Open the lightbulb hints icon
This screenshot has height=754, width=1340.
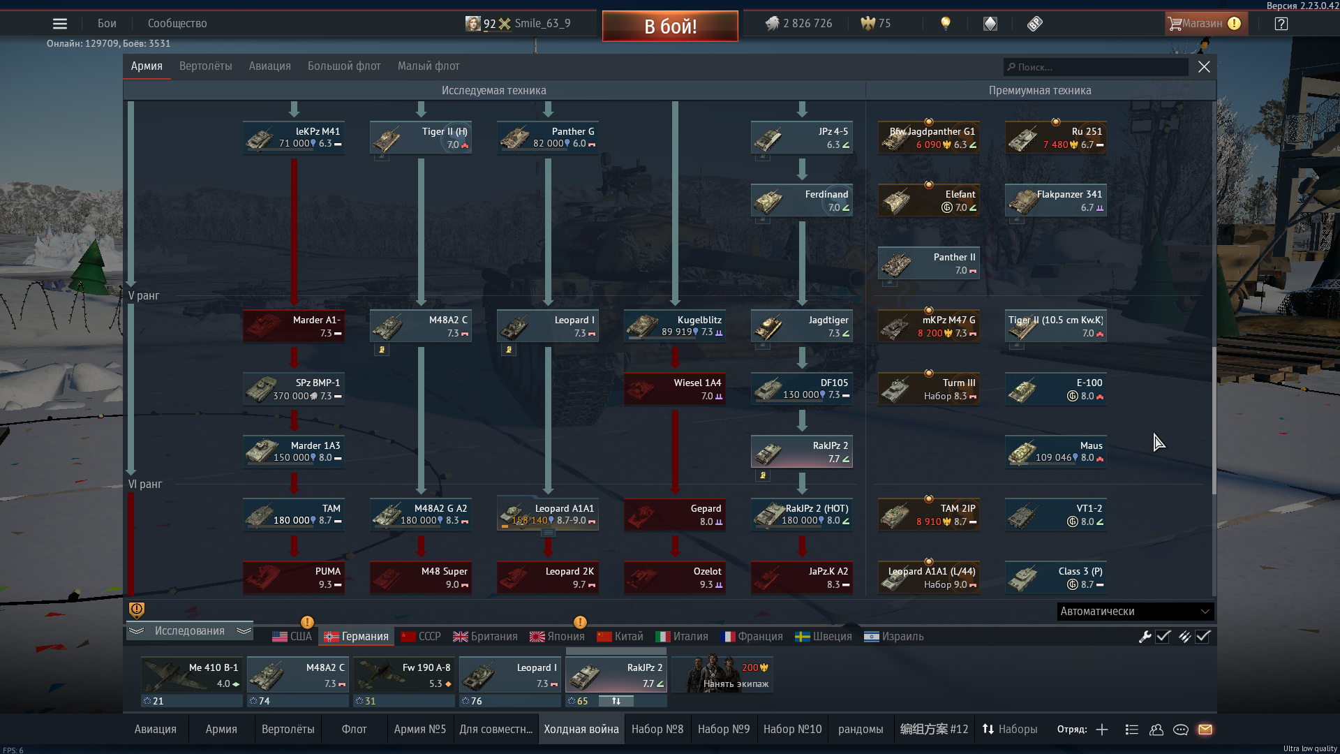pos(946,24)
